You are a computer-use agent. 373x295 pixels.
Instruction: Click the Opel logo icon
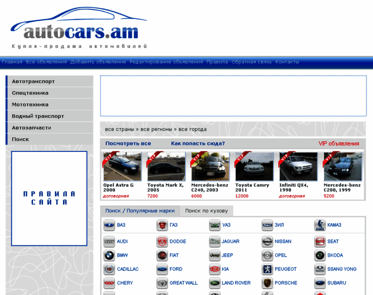[x=267, y=256]
